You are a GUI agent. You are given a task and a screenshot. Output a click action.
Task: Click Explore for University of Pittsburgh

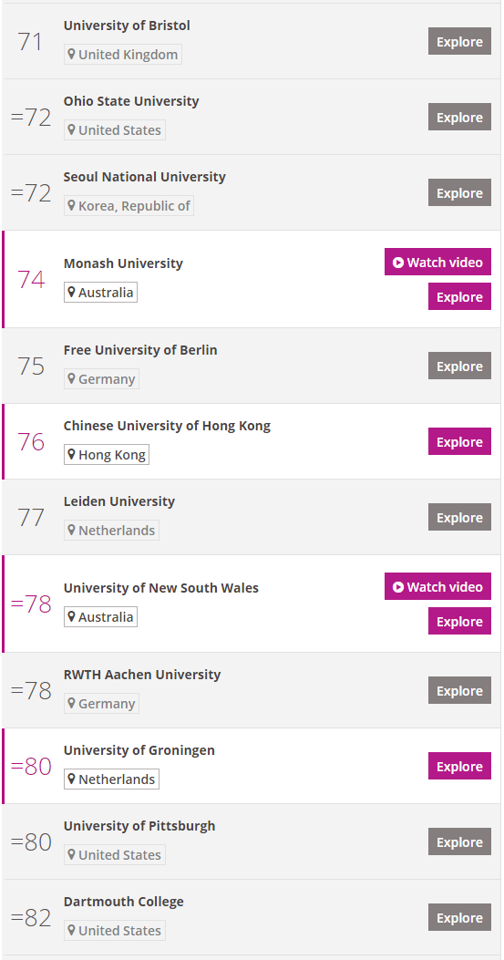(x=459, y=841)
